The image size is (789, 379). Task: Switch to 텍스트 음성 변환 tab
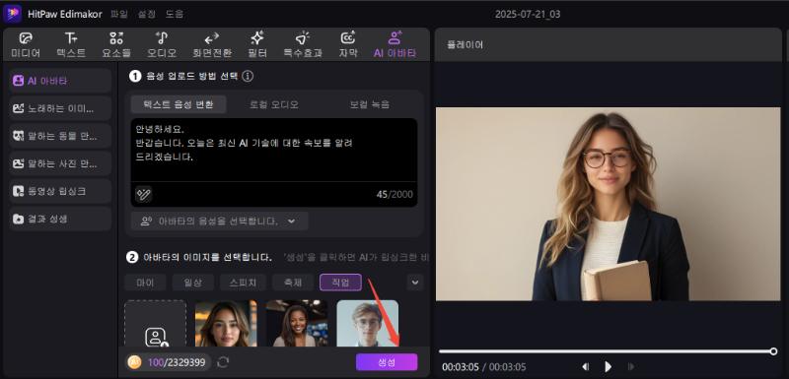(x=179, y=104)
